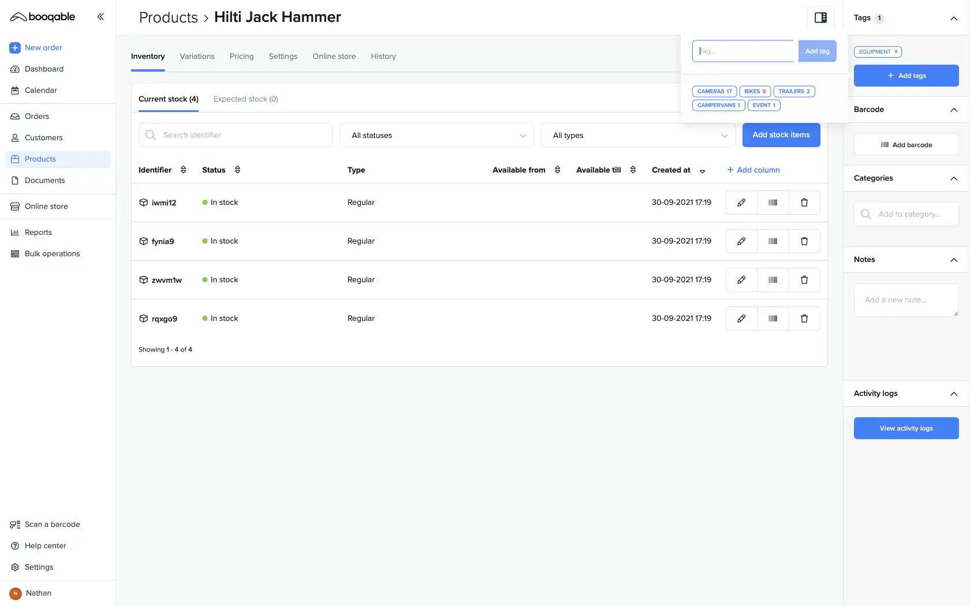Collapse the Categories section
Screen dimensions: 970x606
click(954, 178)
